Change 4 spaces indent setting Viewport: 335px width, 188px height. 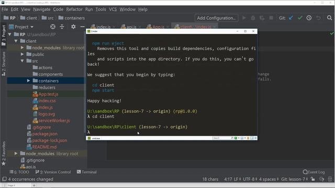[x=269, y=179]
